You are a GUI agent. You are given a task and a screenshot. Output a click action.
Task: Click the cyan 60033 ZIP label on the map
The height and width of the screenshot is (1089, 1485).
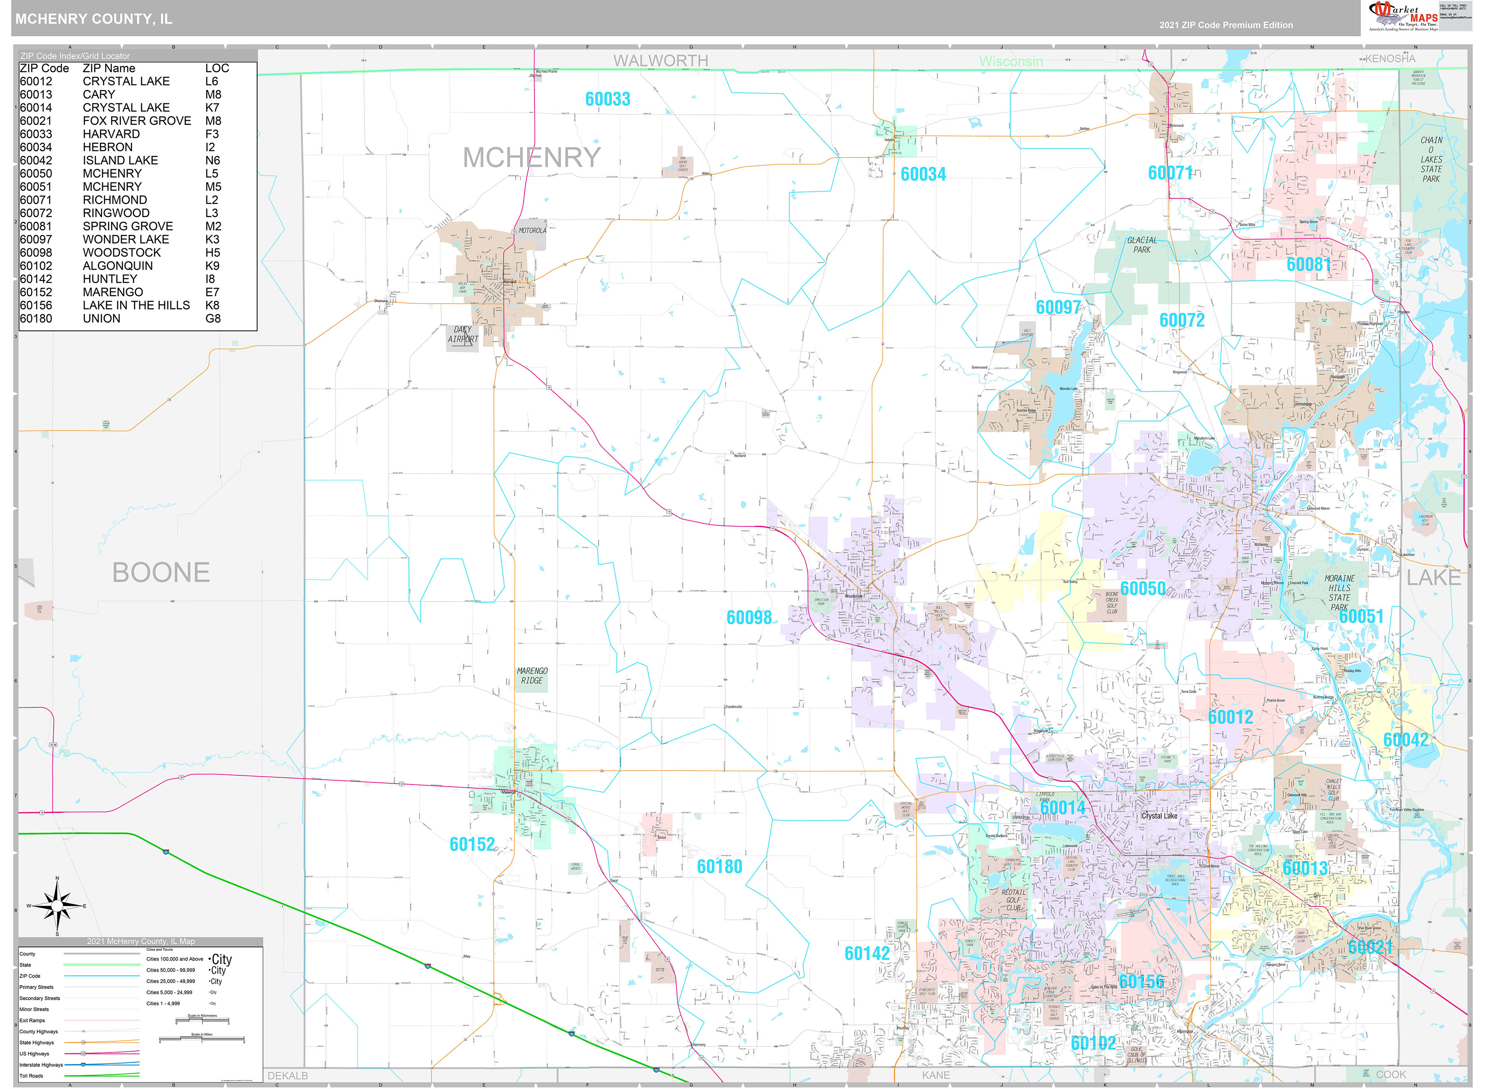[608, 99]
